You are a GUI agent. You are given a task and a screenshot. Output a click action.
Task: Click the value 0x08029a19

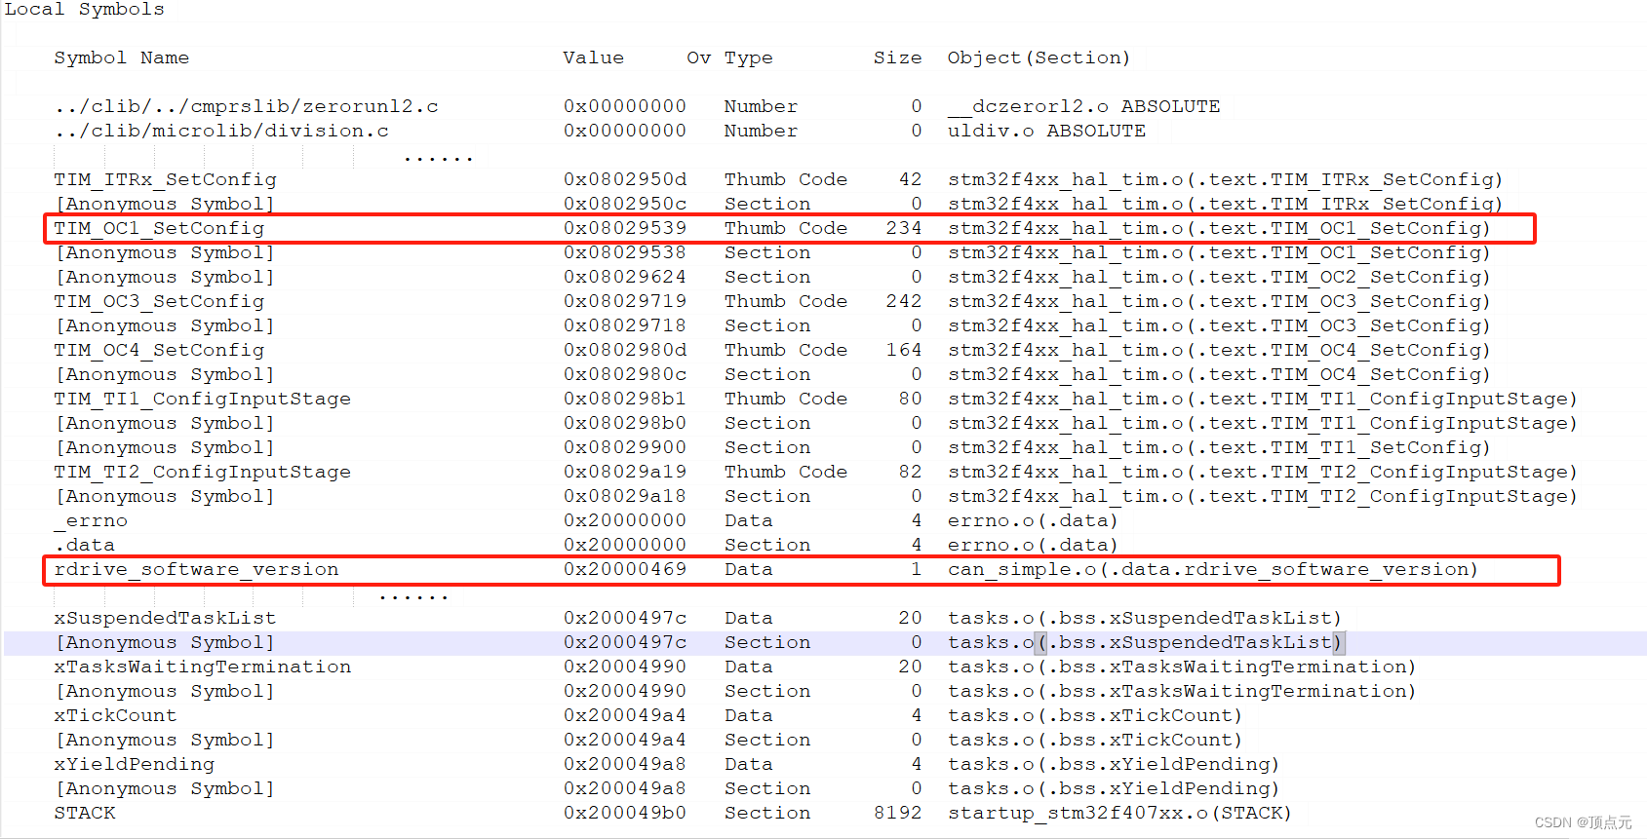pos(625,472)
